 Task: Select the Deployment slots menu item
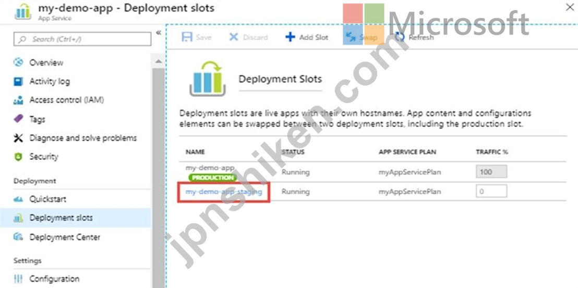pyautogui.click(x=75, y=218)
